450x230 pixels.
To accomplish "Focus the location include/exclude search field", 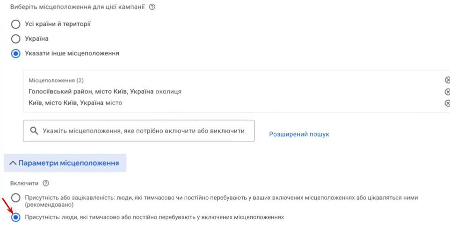I will (x=143, y=131).
